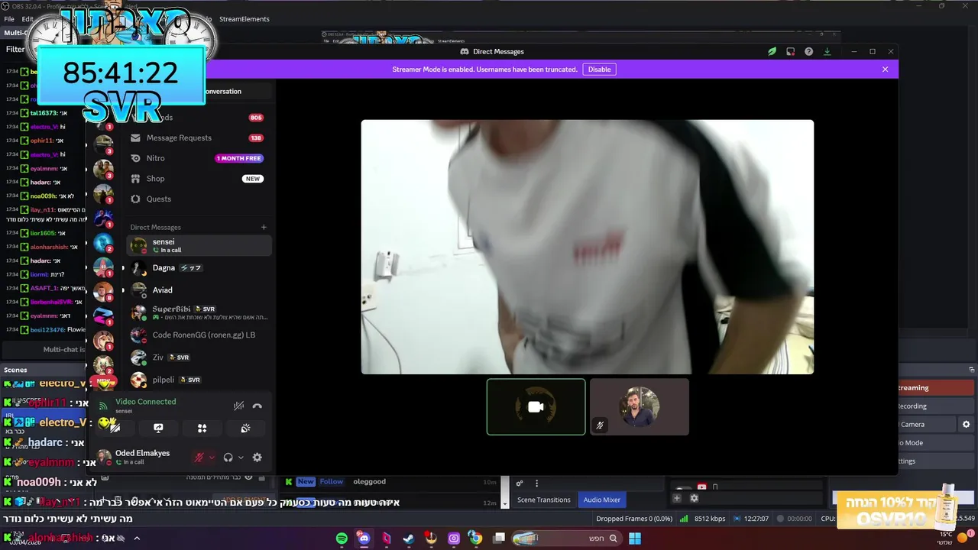Viewport: 978px width, 550px height.
Task: Click the taskbar search box
Action: click(x=565, y=539)
